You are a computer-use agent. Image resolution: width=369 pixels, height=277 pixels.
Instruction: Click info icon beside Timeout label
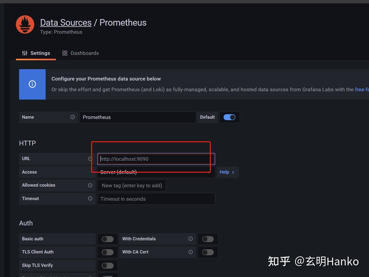click(x=90, y=199)
